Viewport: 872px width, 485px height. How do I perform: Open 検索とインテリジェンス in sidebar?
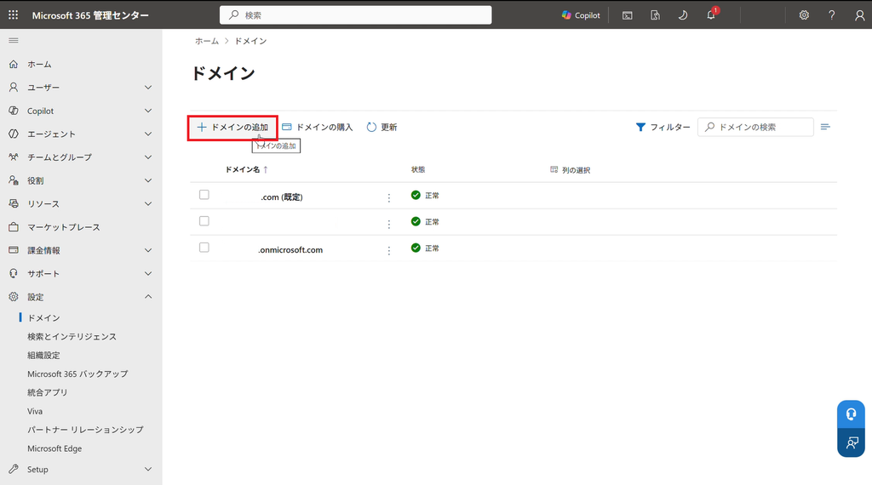coord(72,337)
